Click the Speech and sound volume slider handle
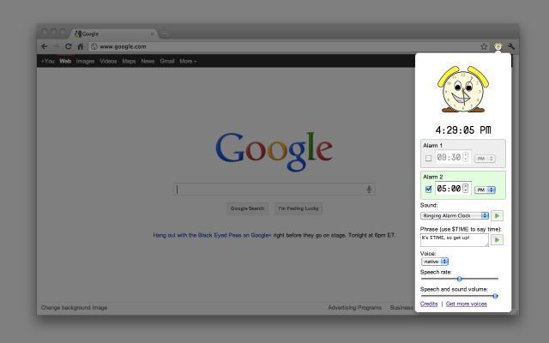This screenshot has height=343, width=549. (x=495, y=296)
